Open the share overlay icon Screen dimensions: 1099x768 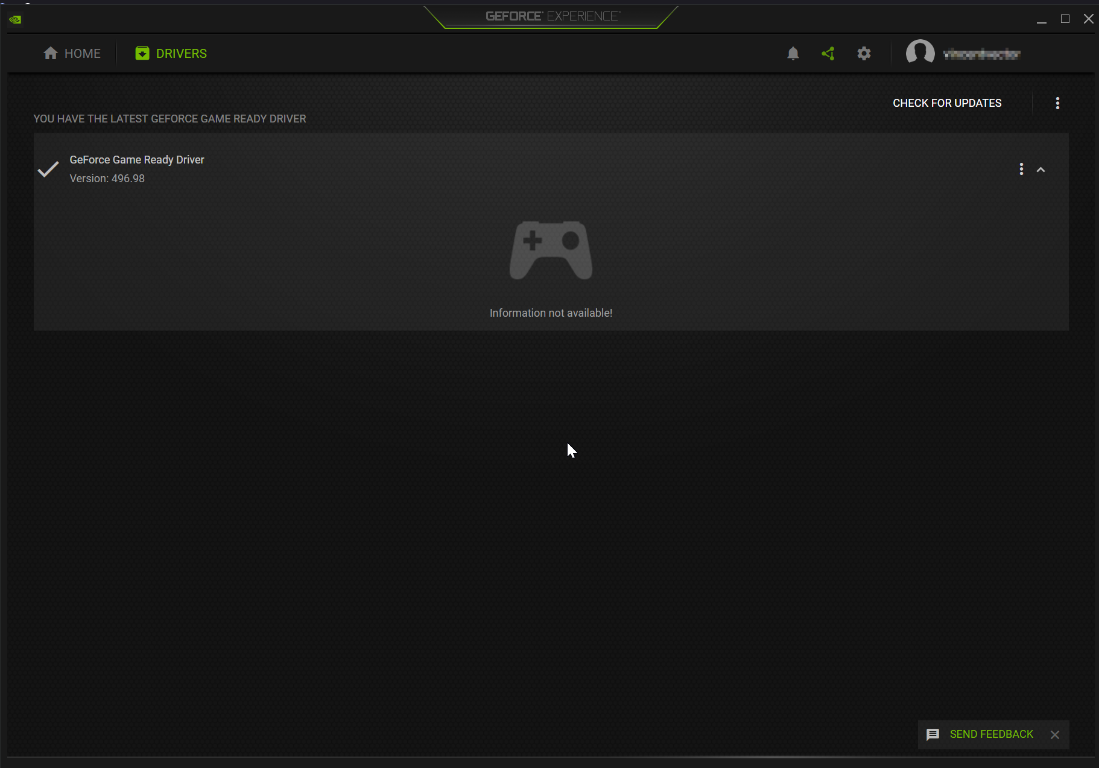[828, 54]
